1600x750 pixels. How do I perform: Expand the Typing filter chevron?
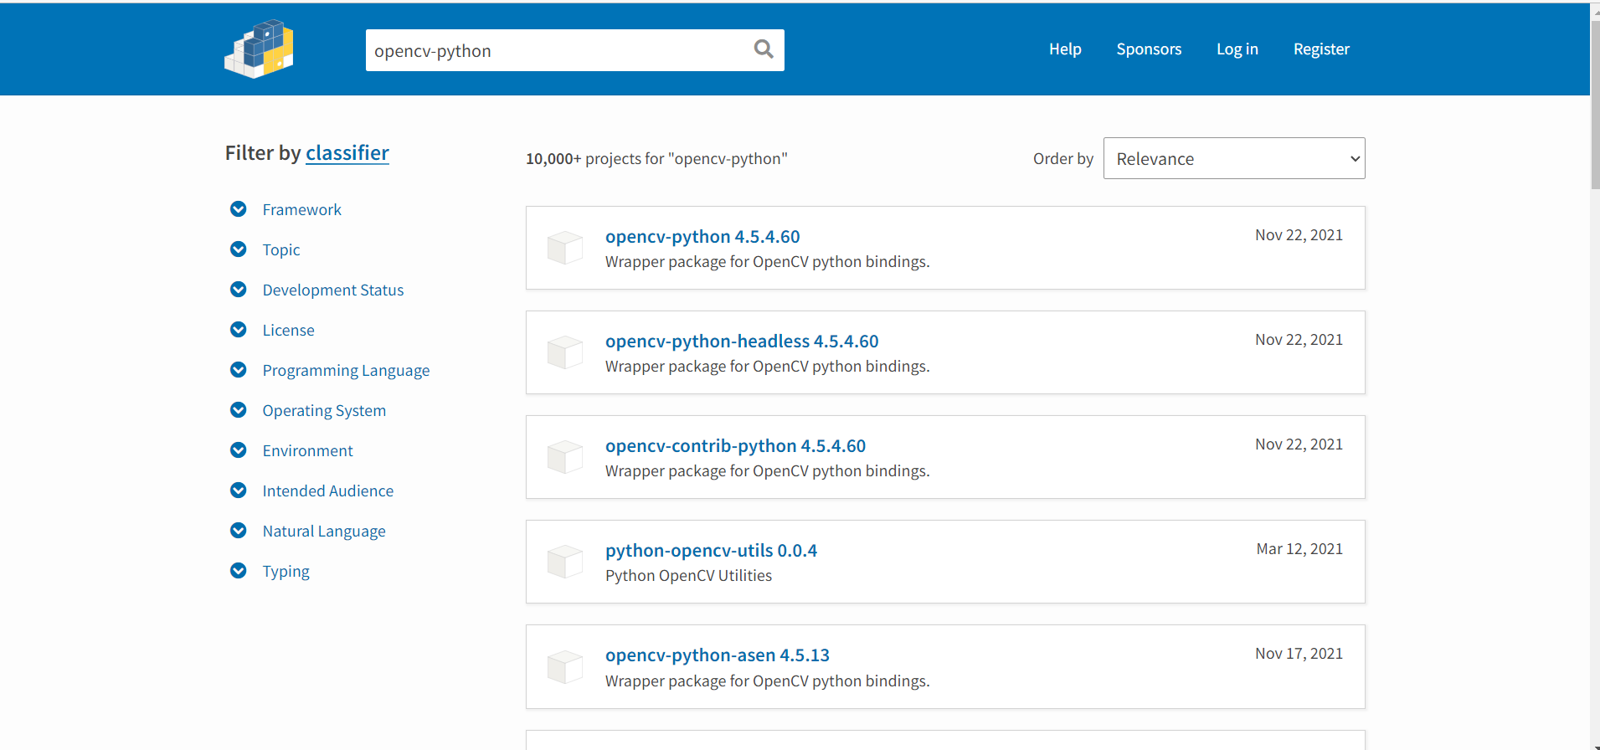pos(239,570)
